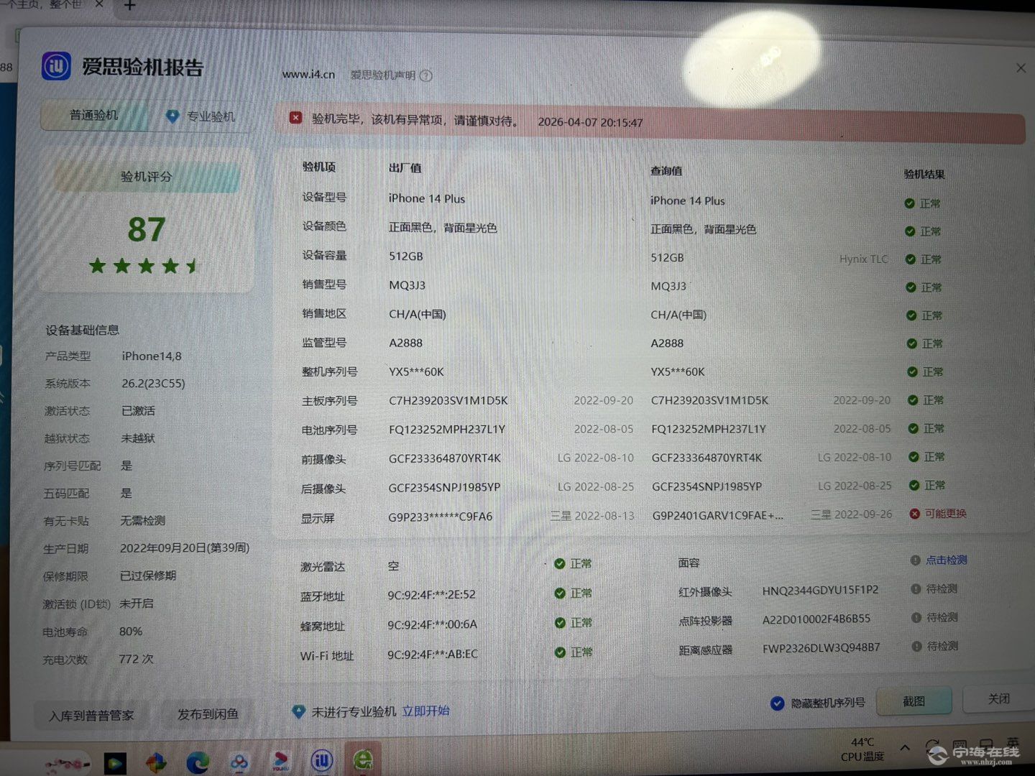Click the Youku icon on taskbar
This screenshot has width=1035, height=776.
[280, 761]
